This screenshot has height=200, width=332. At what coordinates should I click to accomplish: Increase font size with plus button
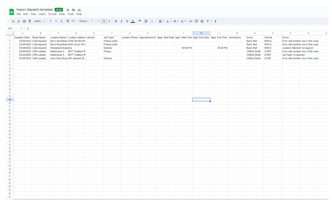click(109, 21)
